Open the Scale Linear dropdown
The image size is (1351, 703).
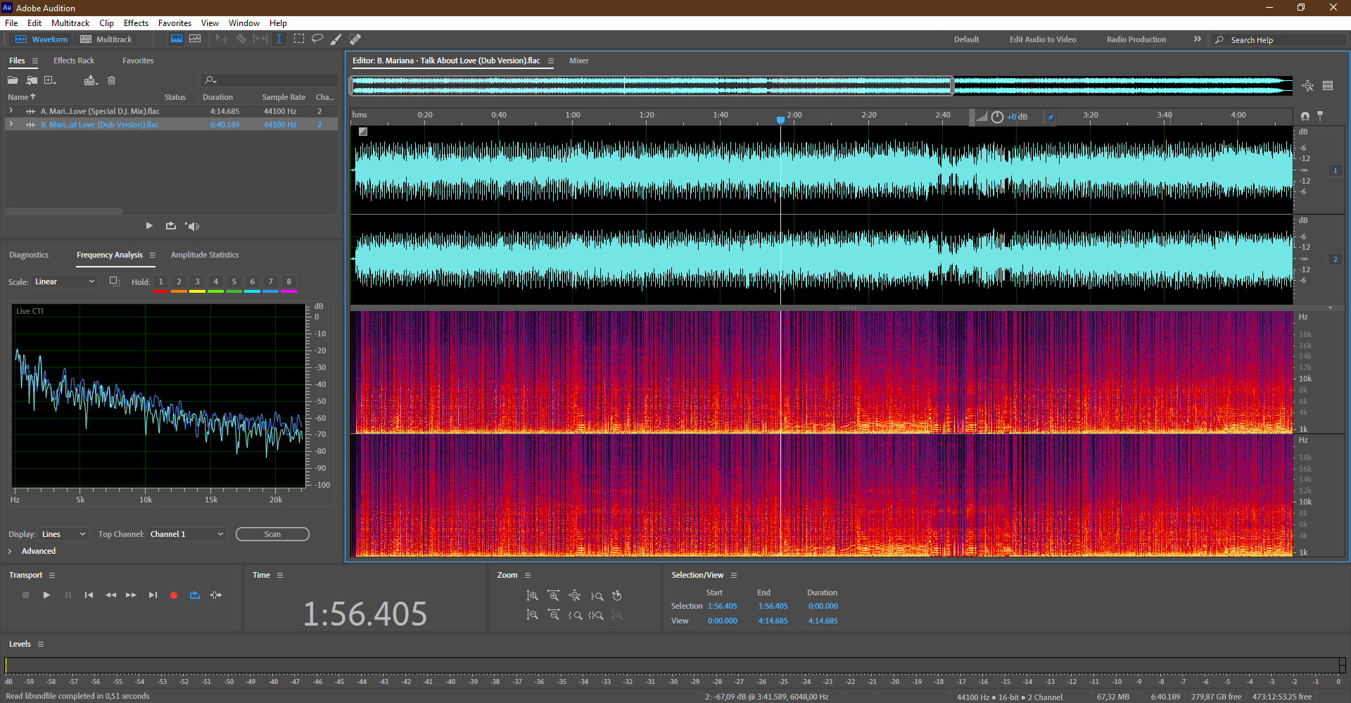tap(64, 281)
